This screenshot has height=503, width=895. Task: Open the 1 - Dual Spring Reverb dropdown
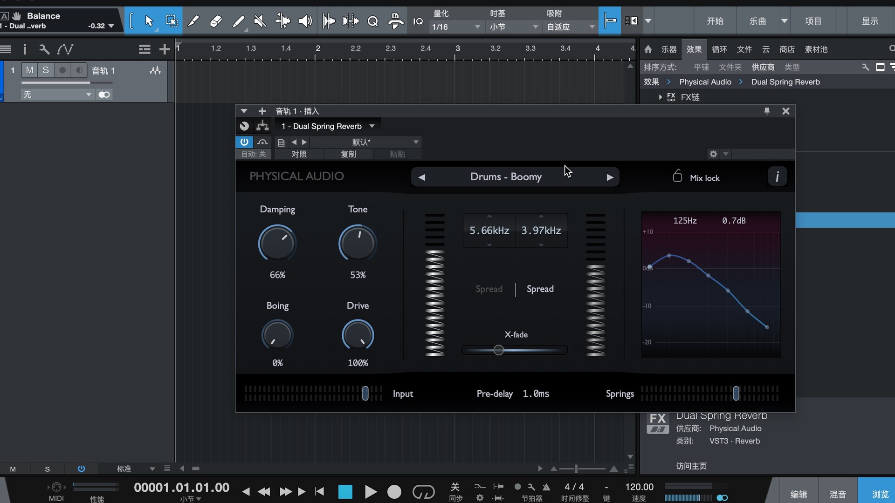pos(328,126)
